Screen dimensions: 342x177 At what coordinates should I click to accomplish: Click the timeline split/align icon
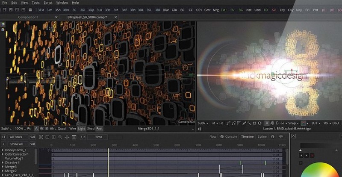pyautogui.click(x=67, y=137)
